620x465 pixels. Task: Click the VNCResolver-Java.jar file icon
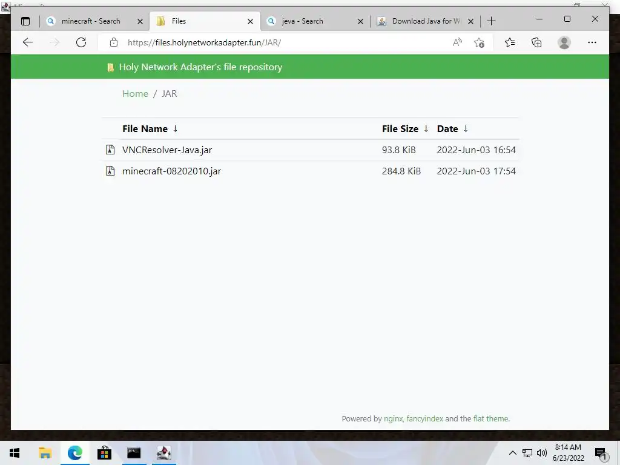(110, 150)
